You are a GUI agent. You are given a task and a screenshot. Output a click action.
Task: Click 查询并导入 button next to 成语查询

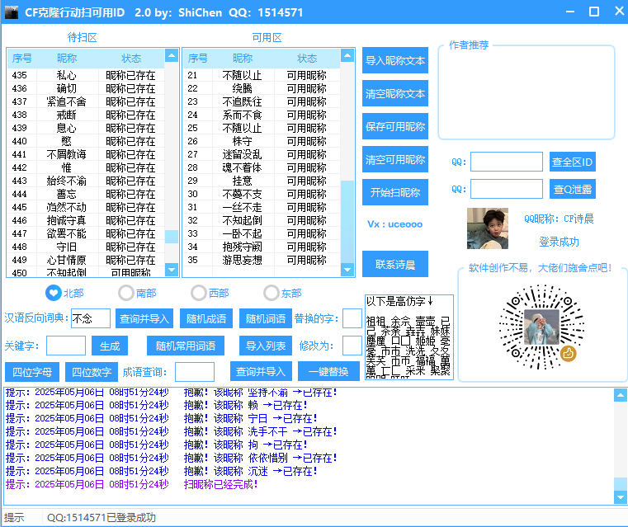tap(261, 372)
